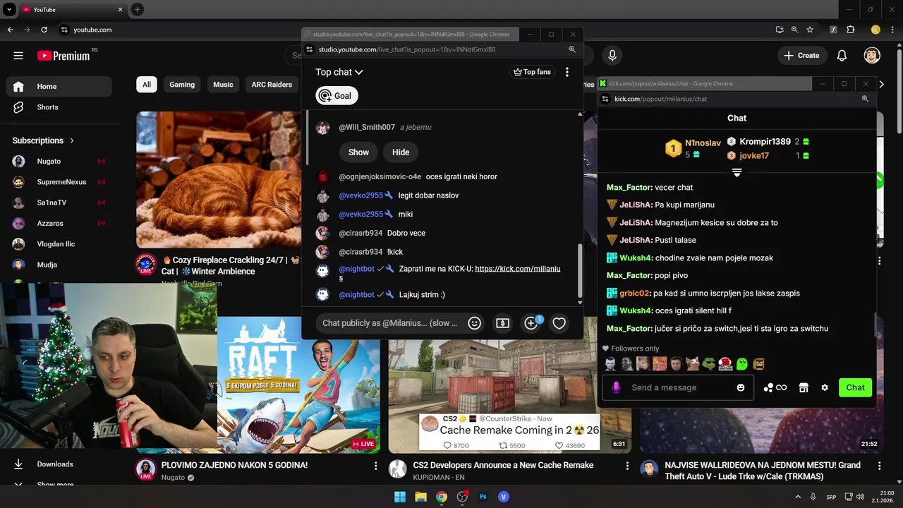Open the Windows Start menu
The width and height of the screenshot is (903, 508).
click(x=400, y=497)
